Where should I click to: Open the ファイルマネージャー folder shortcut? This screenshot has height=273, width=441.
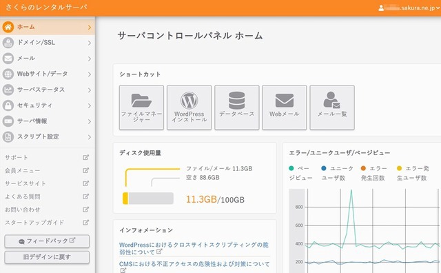point(141,108)
